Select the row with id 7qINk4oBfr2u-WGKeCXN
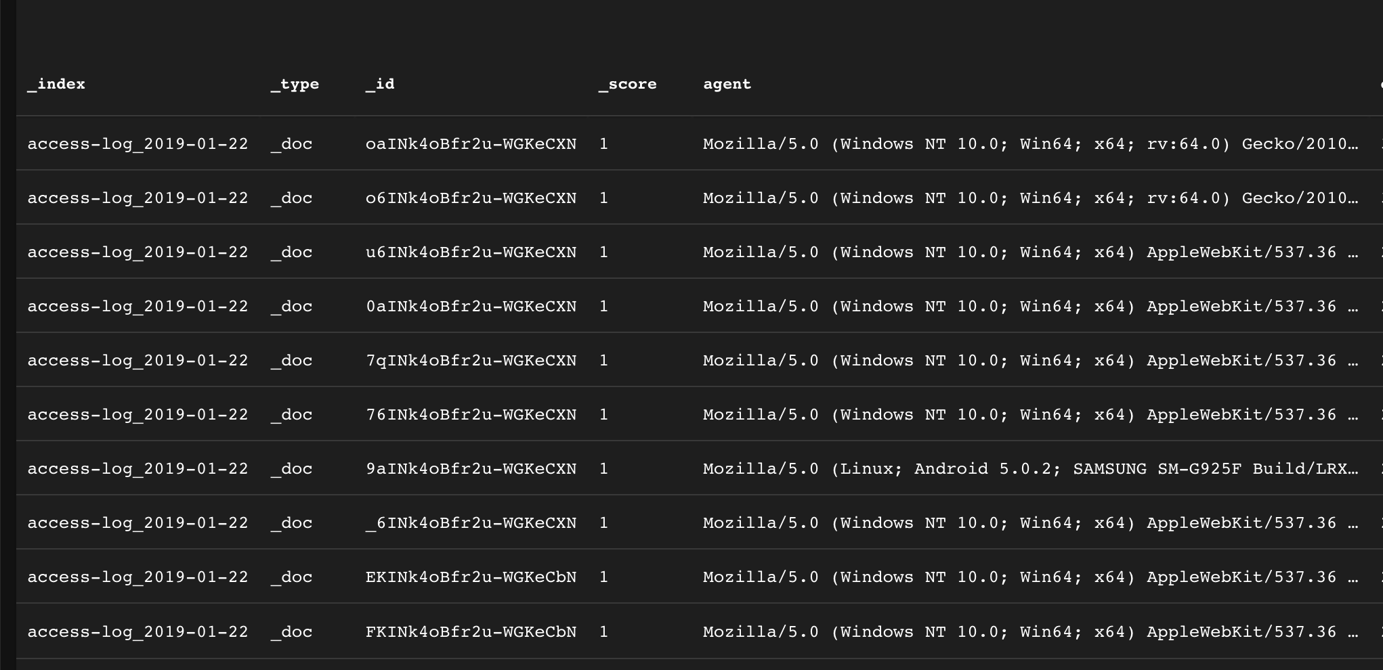Screen dimensions: 1383x670 (699, 360)
